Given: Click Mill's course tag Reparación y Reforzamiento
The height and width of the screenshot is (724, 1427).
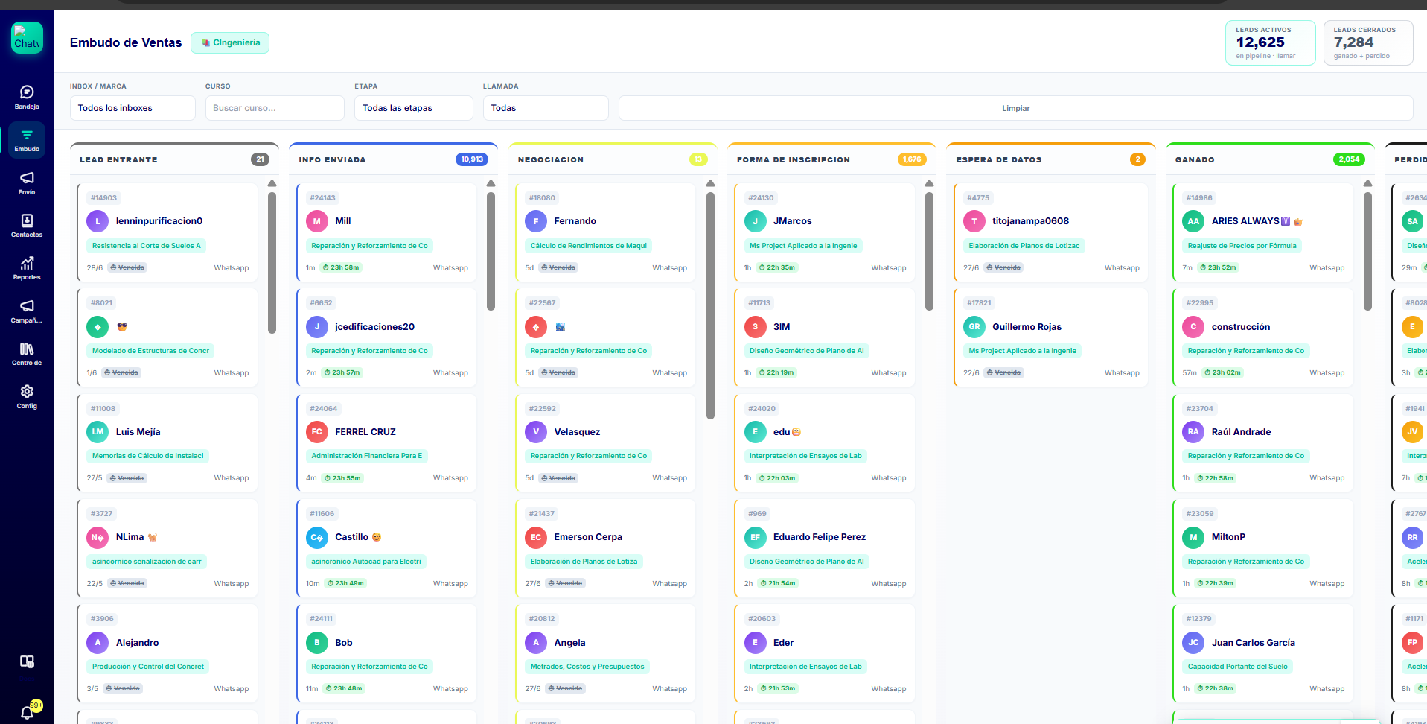Looking at the screenshot, I should point(370,246).
